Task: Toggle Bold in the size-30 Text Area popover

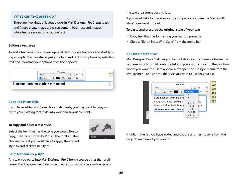Action: pos(41,78)
